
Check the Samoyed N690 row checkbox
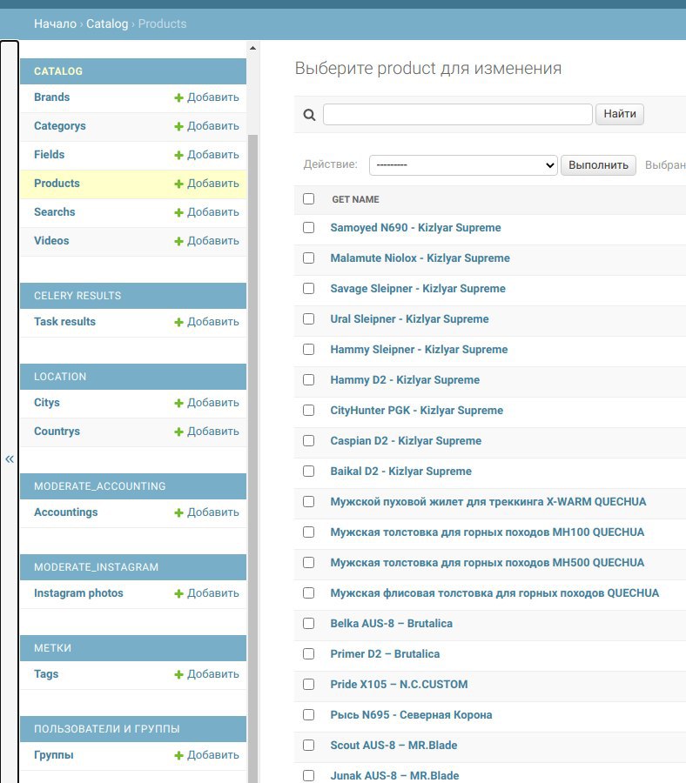point(309,228)
